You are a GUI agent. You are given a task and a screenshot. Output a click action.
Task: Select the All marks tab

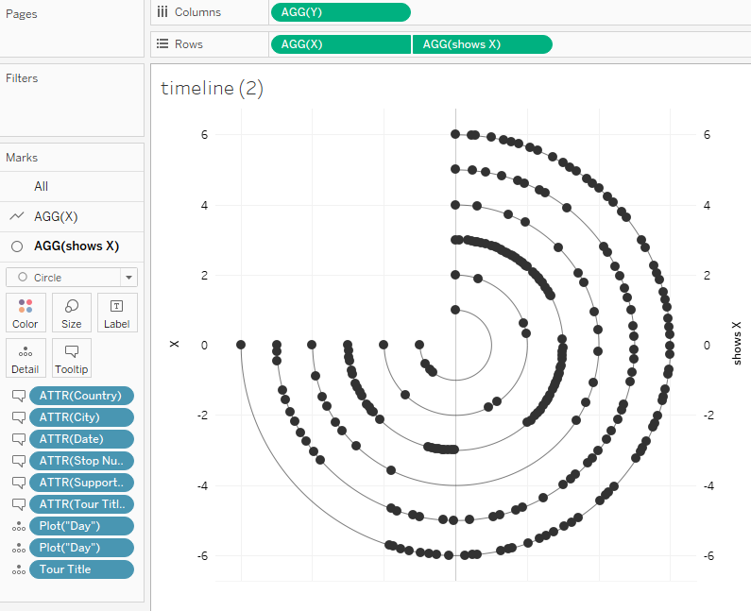click(x=41, y=187)
